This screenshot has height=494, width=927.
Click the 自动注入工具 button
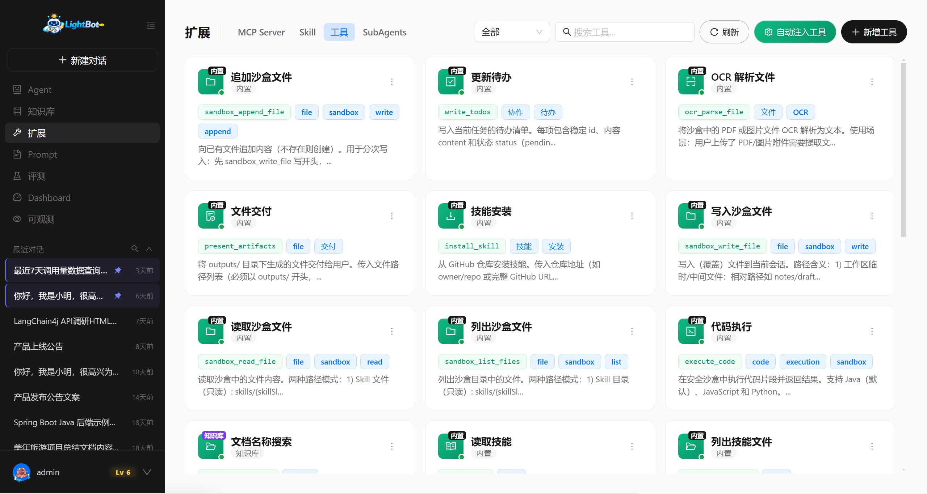click(x=795, y=32)
